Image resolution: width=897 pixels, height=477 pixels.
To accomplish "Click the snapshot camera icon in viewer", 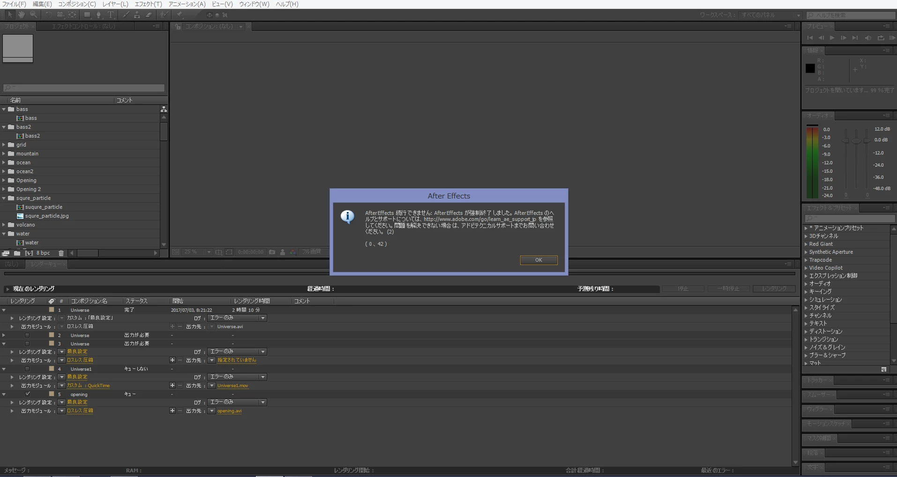I will [x=272, y=252].
